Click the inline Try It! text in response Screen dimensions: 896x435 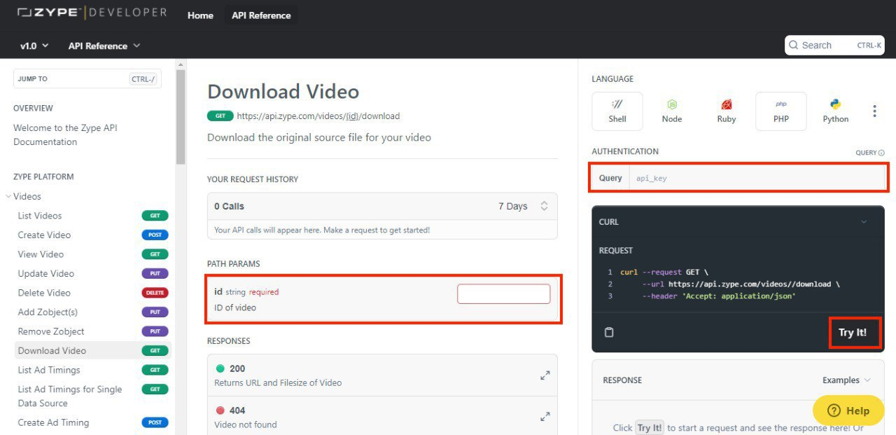(649, 427)
